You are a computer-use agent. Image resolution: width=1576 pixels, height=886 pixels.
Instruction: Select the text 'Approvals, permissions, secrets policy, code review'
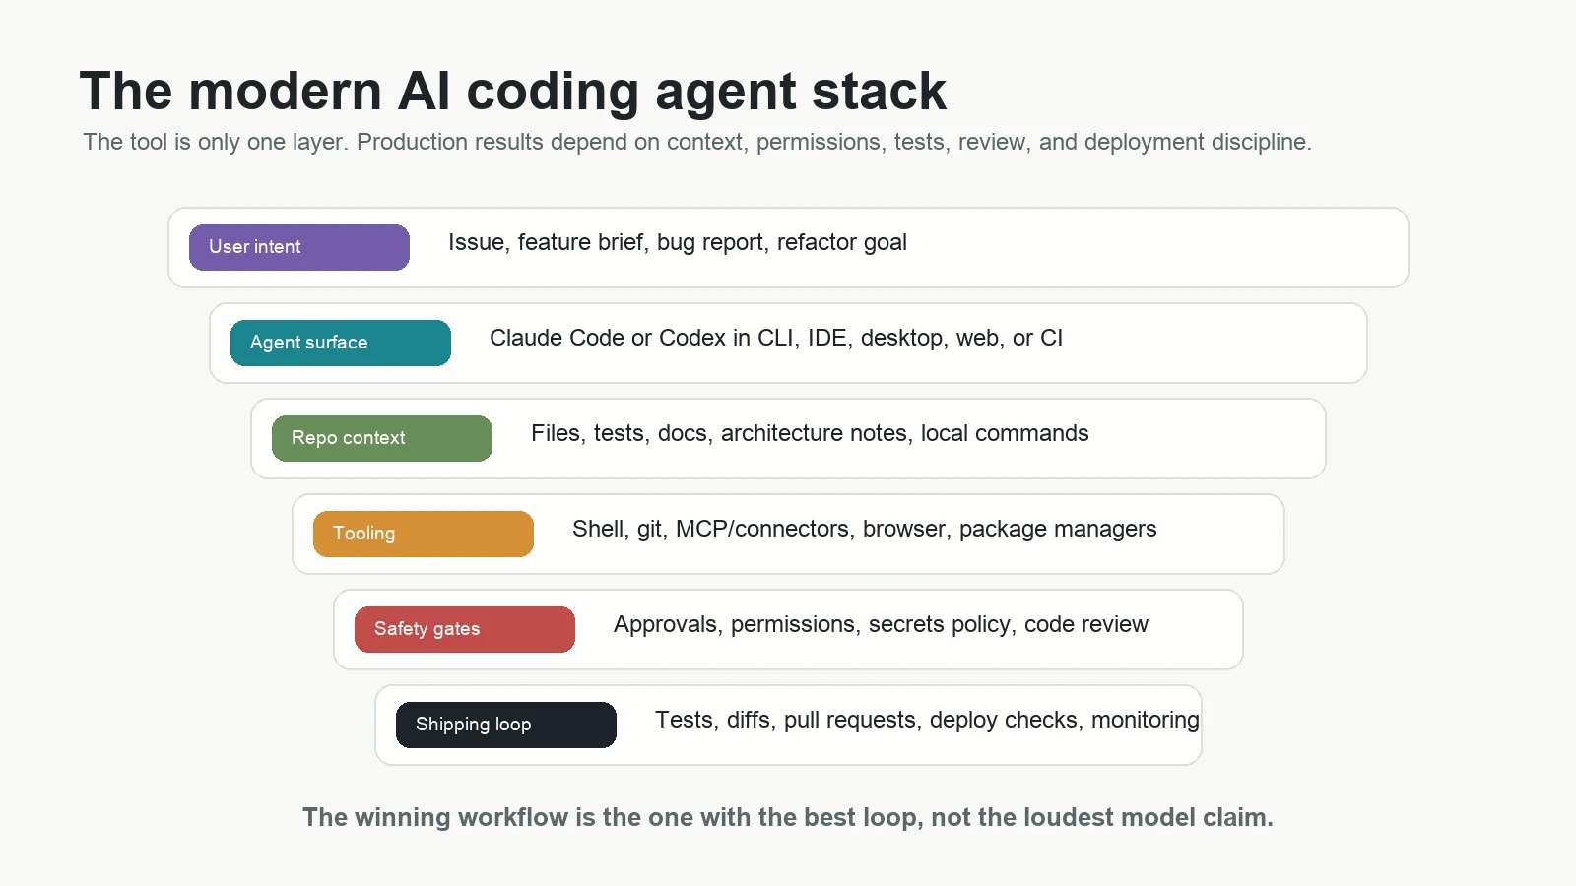[x=881, y=625]
